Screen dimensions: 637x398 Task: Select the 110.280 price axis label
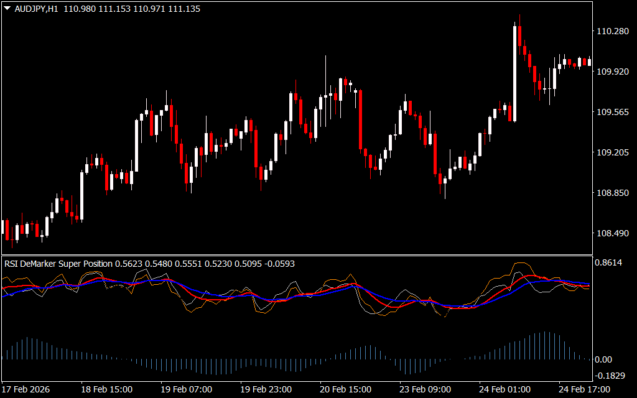click(612, 32)
